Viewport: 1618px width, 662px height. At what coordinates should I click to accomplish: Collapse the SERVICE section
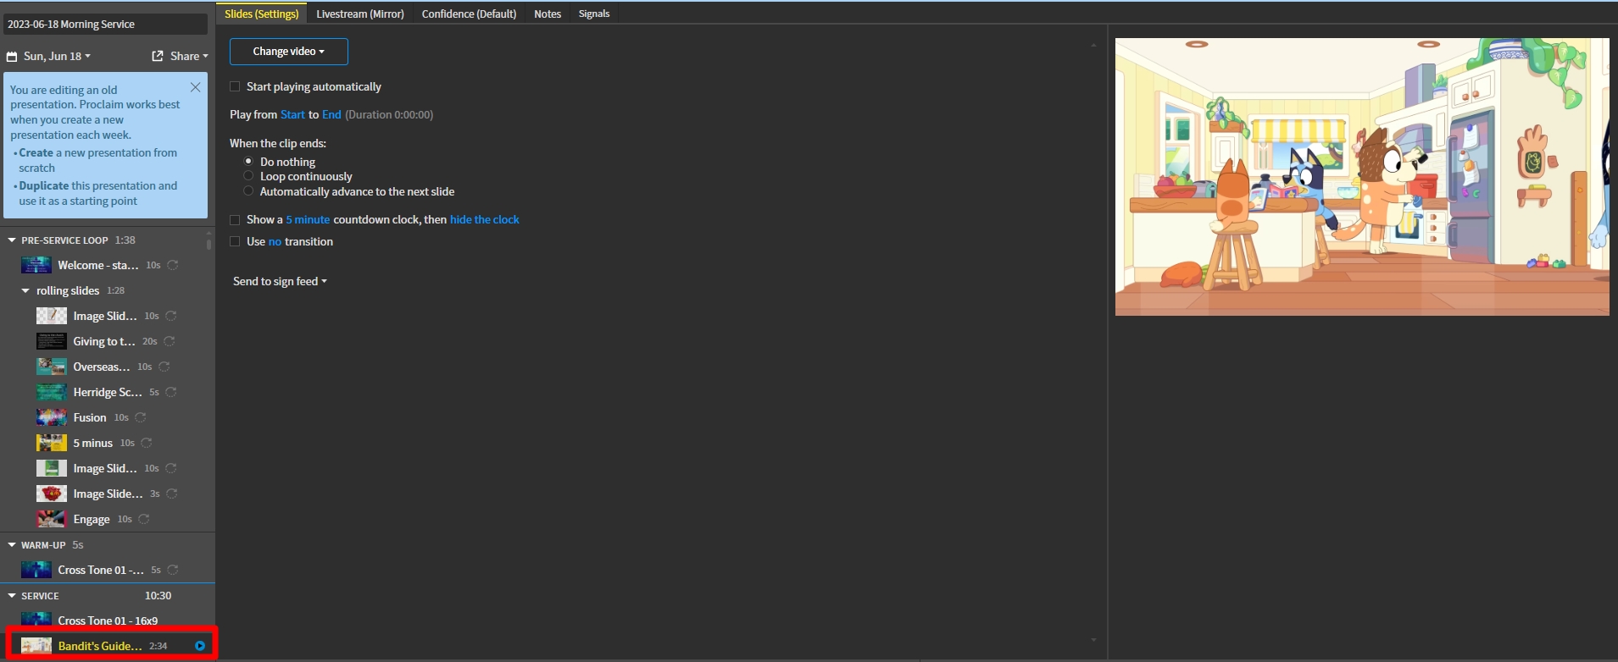point(12,596)
